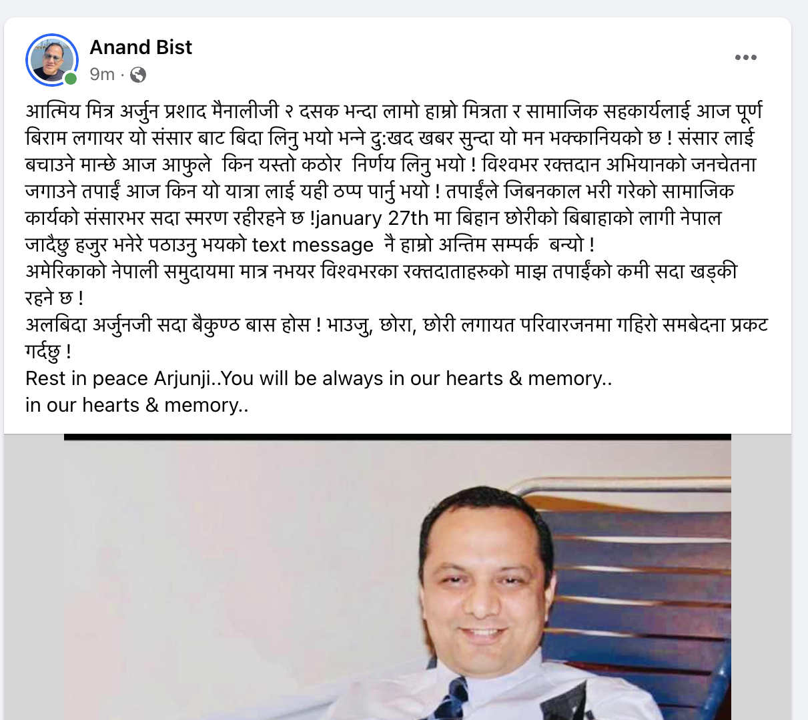Click the last line 'in our hearts & memory..'
Screen dimensions: 808x720
point(137,405)
